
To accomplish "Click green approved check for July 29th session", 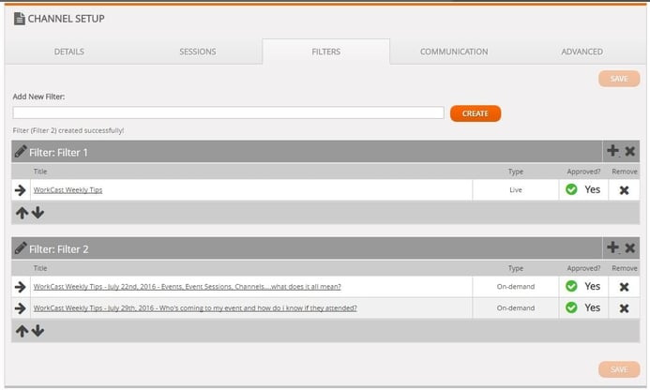I will pyautogui.click(x=571, y=307).
